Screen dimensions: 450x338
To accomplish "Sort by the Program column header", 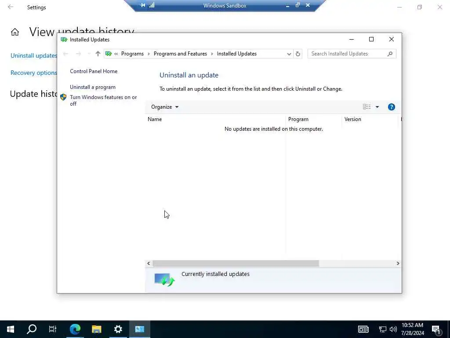I will (313, 119).
